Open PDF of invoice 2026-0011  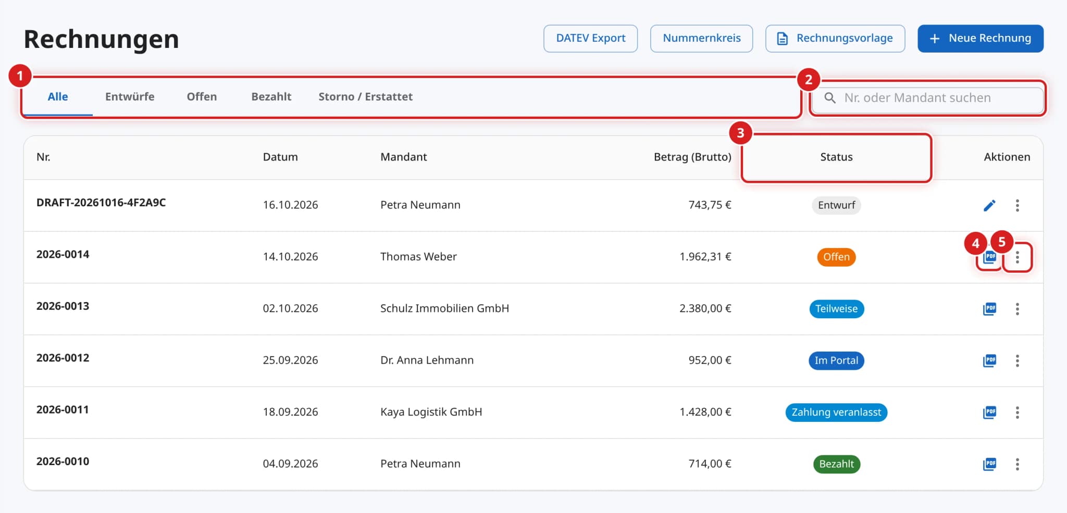coord(989,412)
